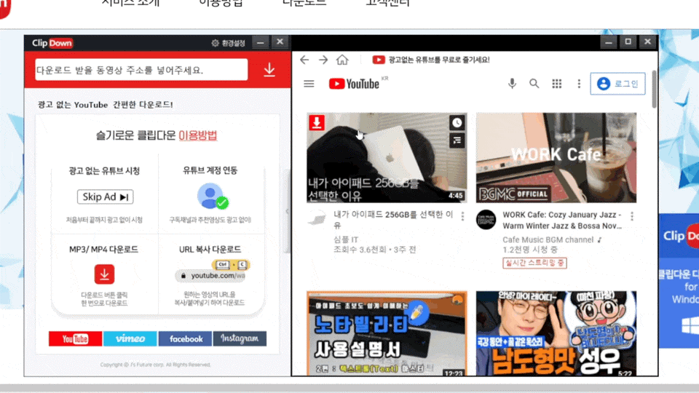This screenshot has height=393, width=699.
Task: Open the 노타빌리티 사용설명서 video thumbnail
Action: 387,333
